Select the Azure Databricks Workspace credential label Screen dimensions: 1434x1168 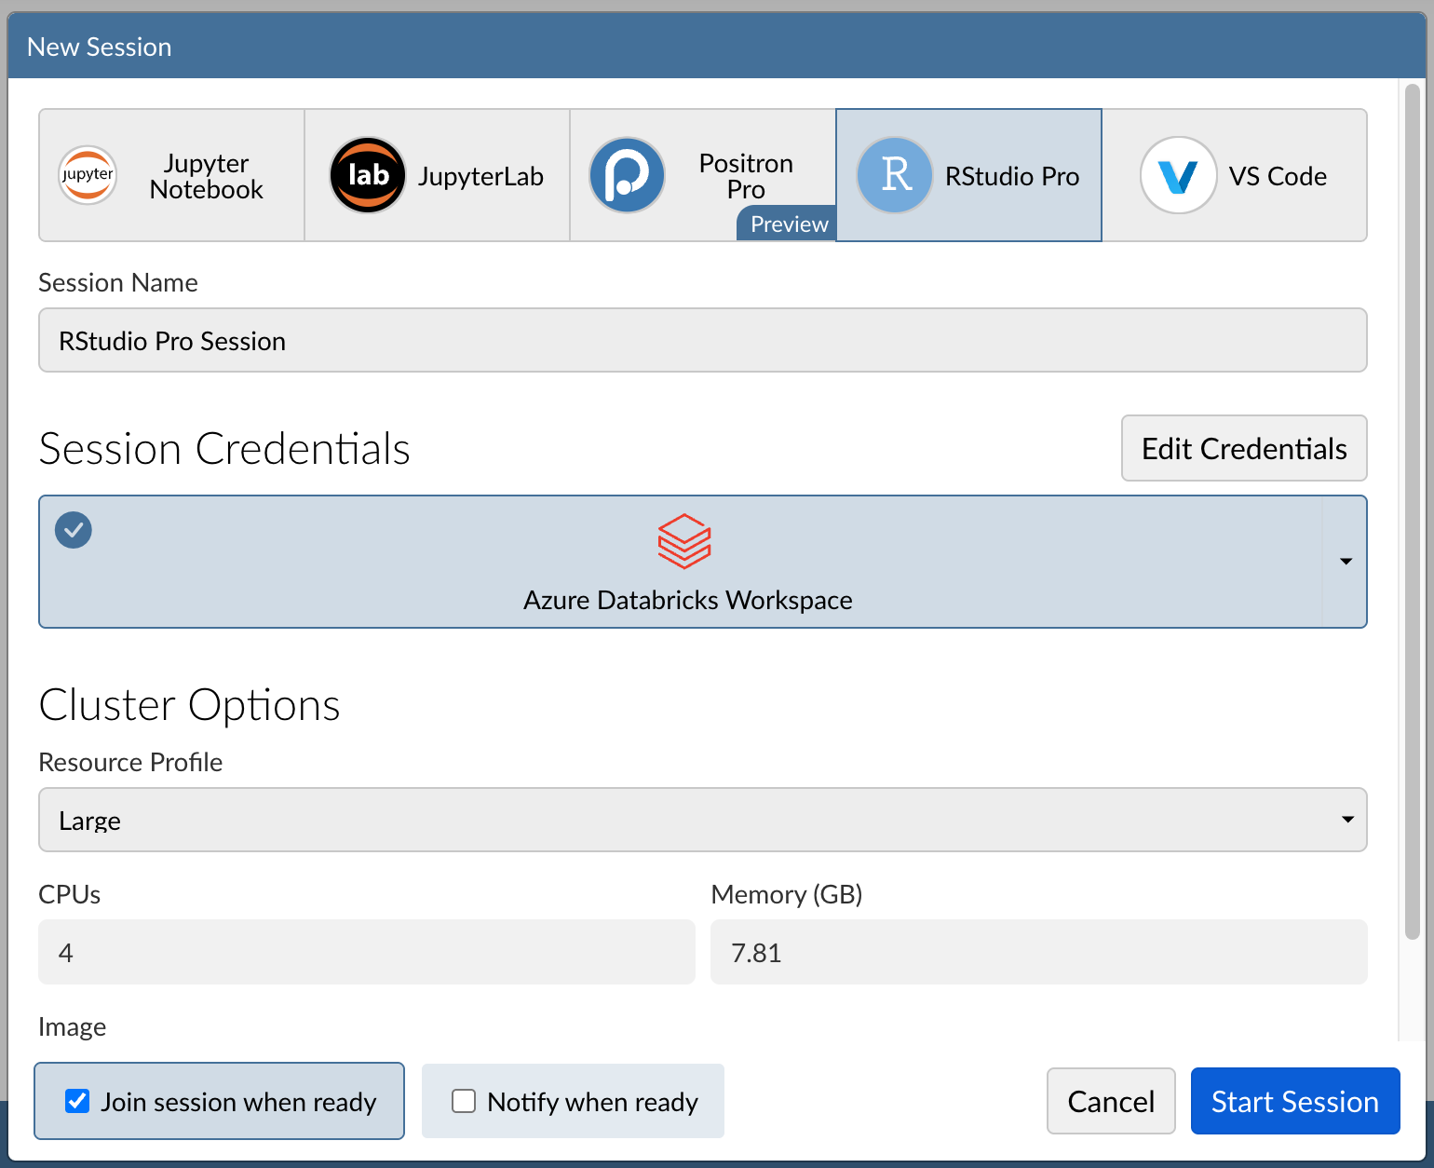[x=687, y=601]
